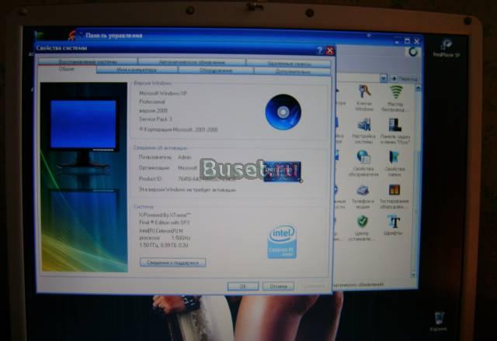Open the wireless network wizard icon
This screenshot has width=497, height=341.
394,98
